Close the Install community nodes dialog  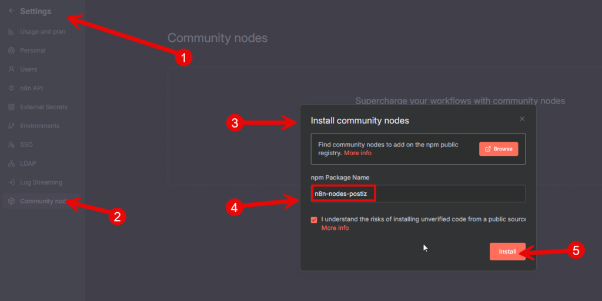point(522,119)
